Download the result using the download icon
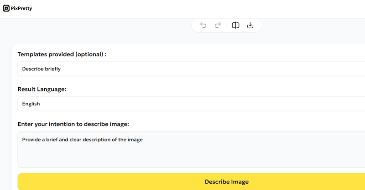The height and width of the screenshot is (190, 365). (x=250, y=25)
